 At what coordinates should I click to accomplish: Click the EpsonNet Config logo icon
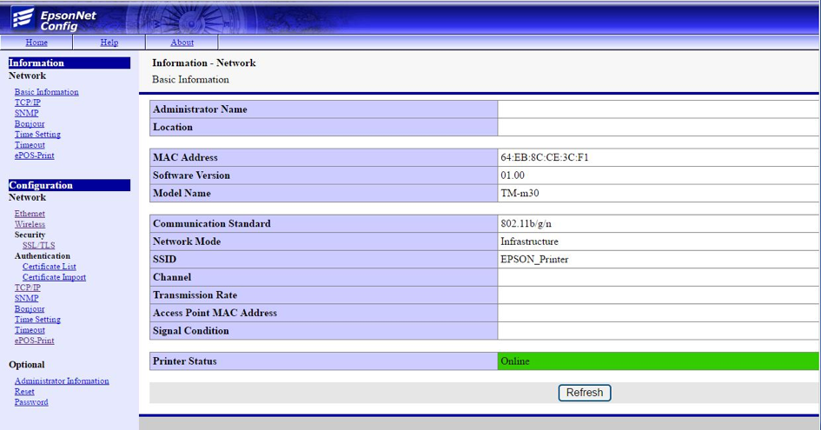[x=23, y=17]
